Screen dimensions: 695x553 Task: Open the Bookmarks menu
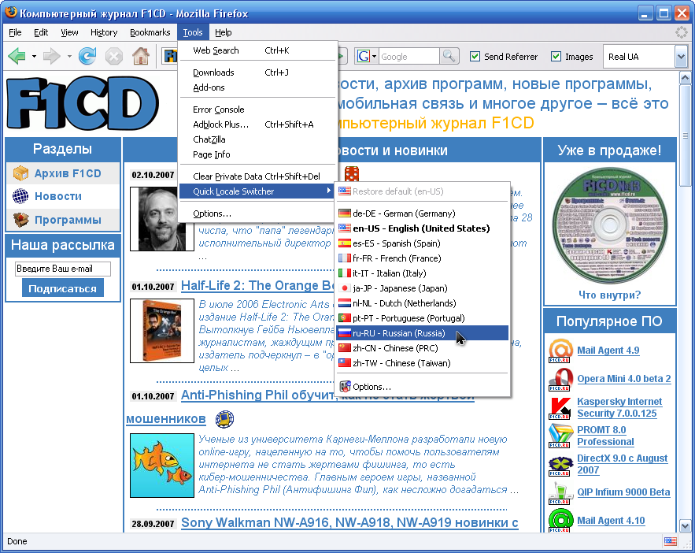(x=150, y=32)
